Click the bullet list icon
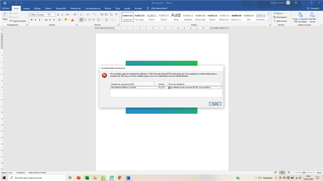Viewport: 323px width, 181px height. coord(81,15)
